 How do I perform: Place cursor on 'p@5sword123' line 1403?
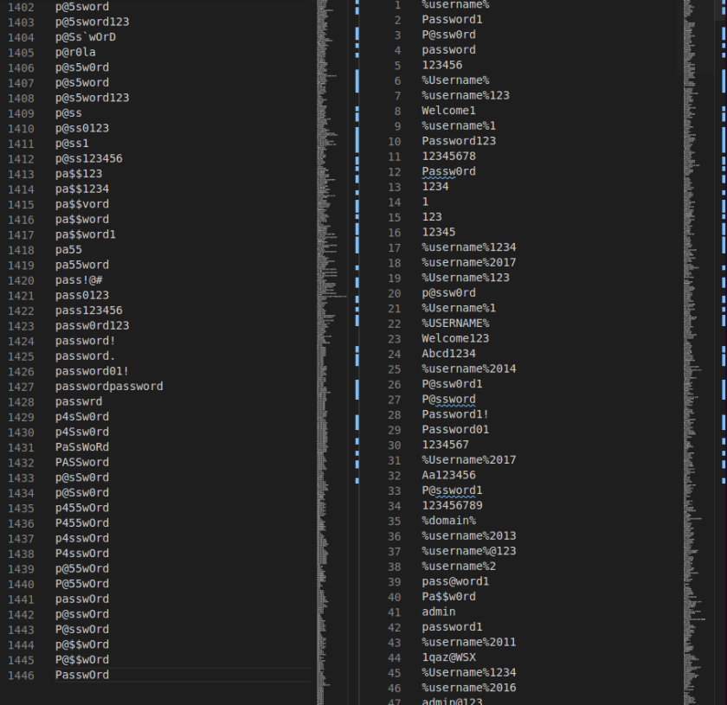click(93, 22)
